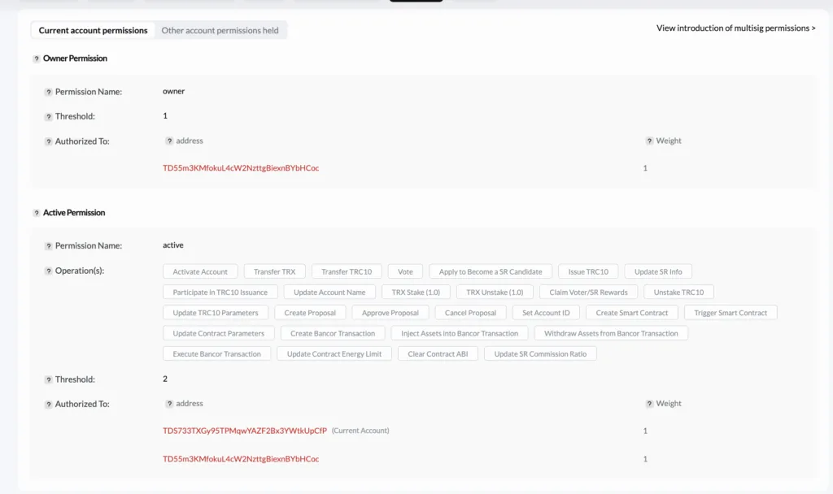Open help icon beside Active Permission heading
This screenshot has height=494, width=833.
36,214
